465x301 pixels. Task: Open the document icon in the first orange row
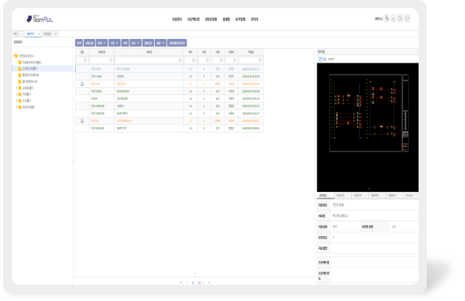click(82, 84)
